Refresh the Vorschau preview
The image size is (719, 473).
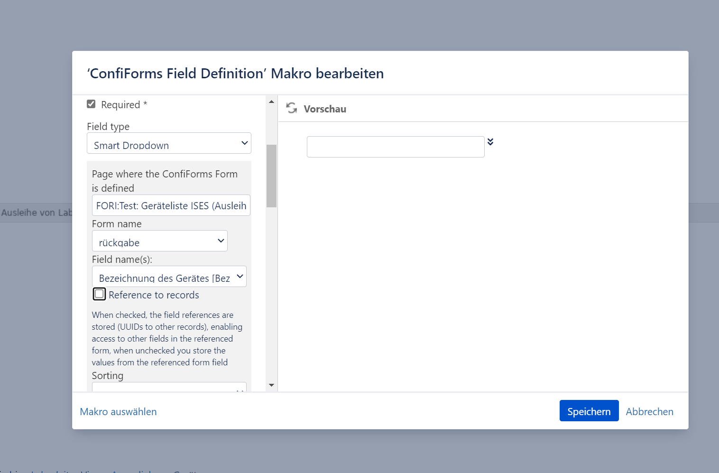pyautogui.click(x=291, y=108)
